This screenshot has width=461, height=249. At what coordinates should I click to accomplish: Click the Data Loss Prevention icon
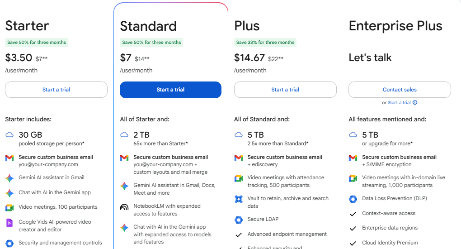[x=353, y=199]
